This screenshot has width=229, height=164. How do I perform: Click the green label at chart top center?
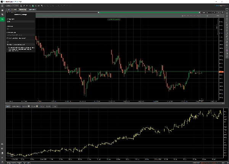pos(114,19)
